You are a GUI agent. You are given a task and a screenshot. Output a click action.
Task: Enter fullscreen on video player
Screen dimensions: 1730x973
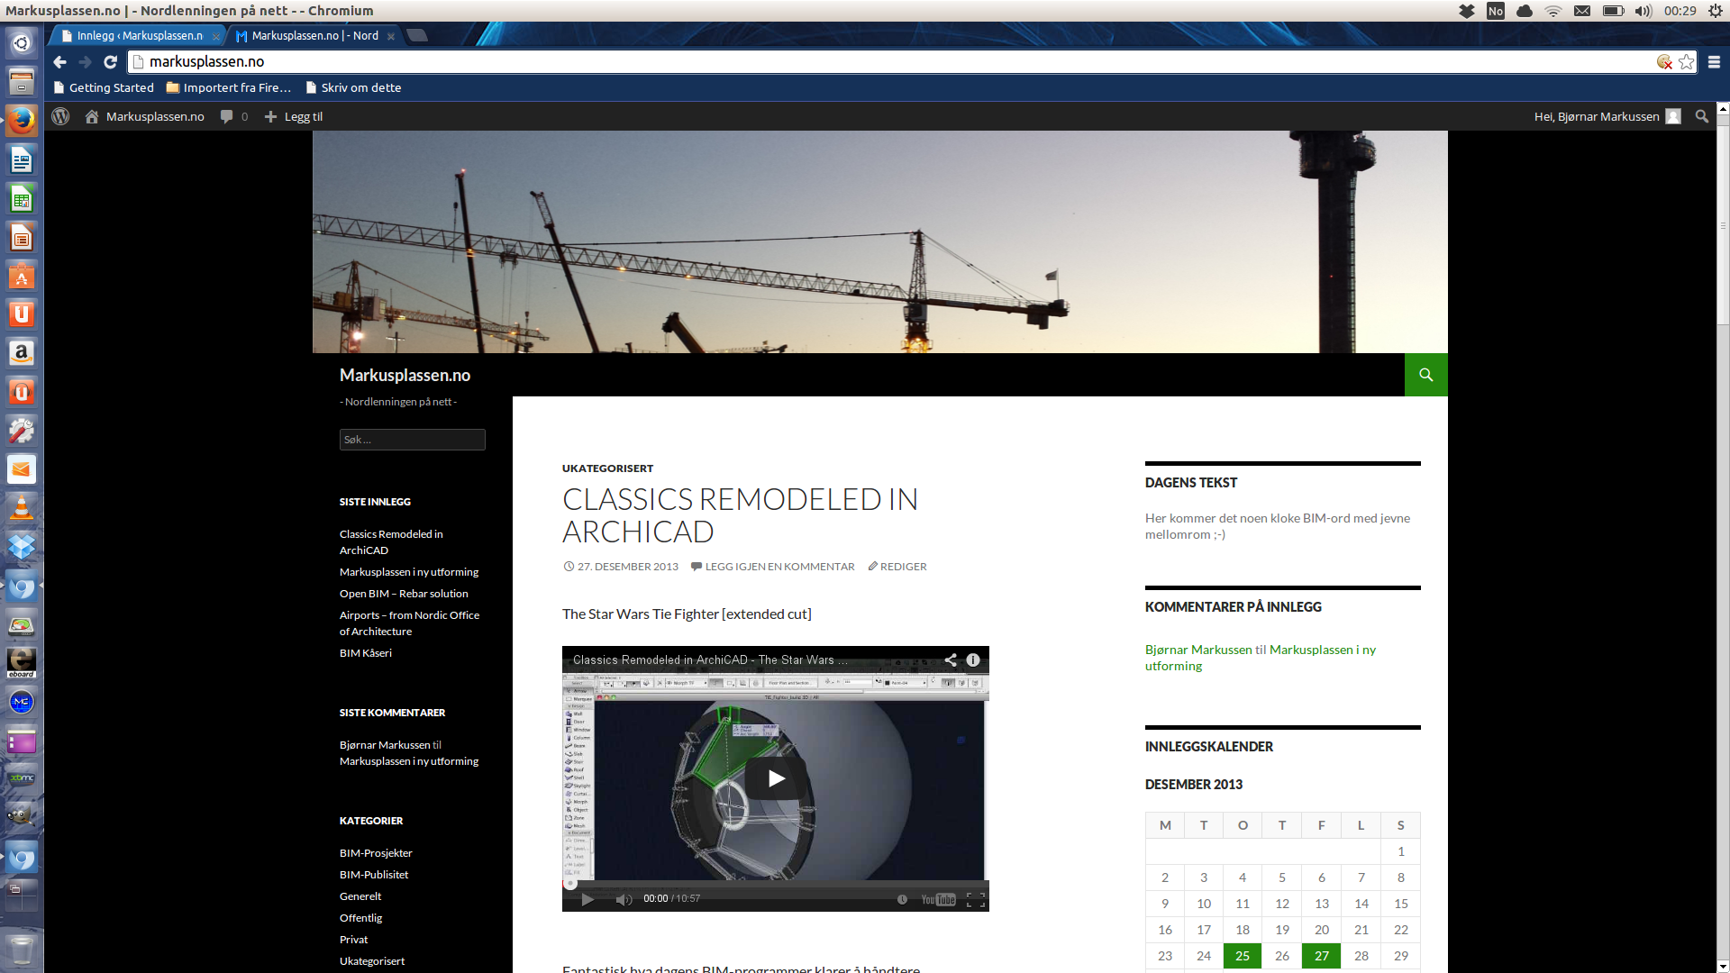point(975,899)
